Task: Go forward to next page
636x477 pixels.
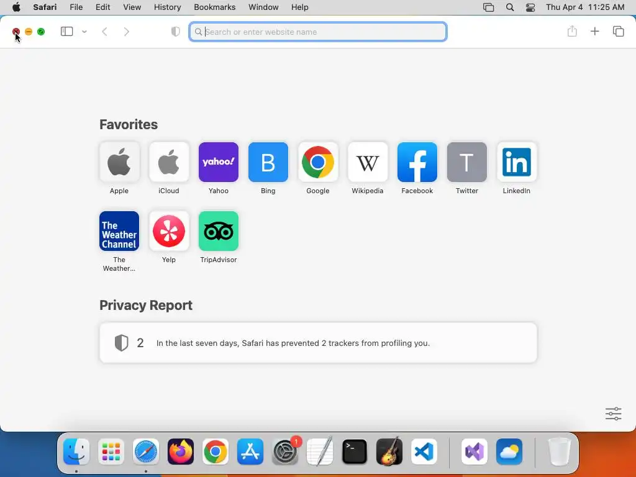Action: (127, 32)
